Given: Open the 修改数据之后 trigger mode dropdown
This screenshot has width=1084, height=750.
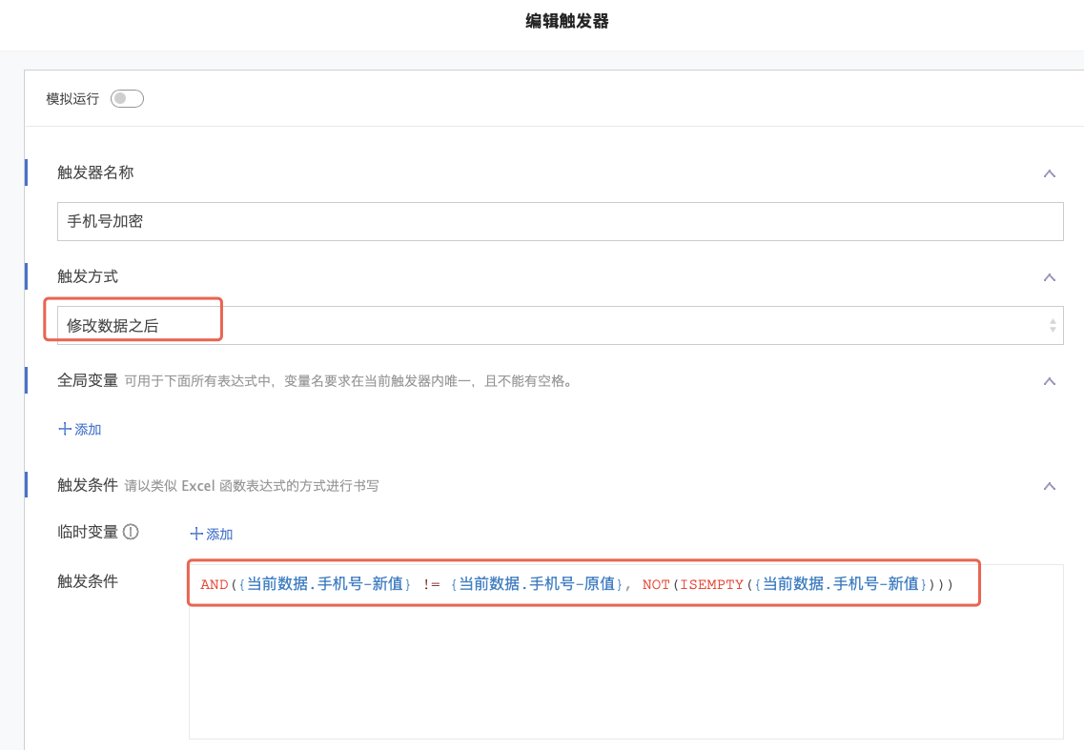Looking at the screenshot, I should (553, 325).
